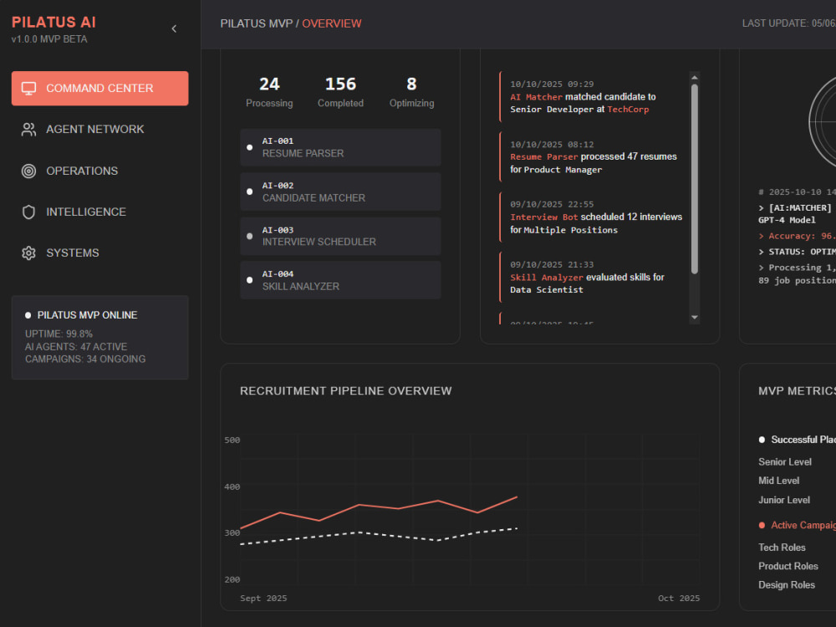The height and width of the screenshot is (627, 836).
Task: Click the PILATUS AI logo title
Action: click(x=54, y=23)
